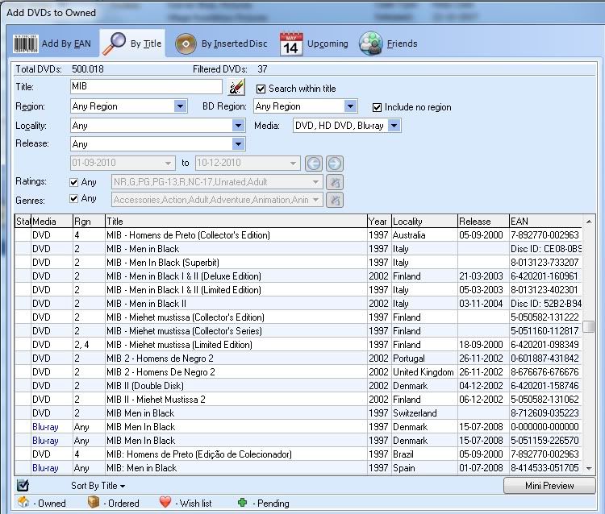605x514 pixels.
Task: Switch to the By Inserted Disc tab
Action: pyautogui.click(x=221, y=44)
